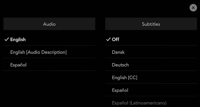This screenshot has height=107, width=200.
Task: Enable Deutsch subtitles
Action: (x=151, y=65)
